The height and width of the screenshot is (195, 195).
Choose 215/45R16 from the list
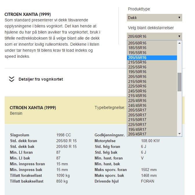[x=152, y=96]
